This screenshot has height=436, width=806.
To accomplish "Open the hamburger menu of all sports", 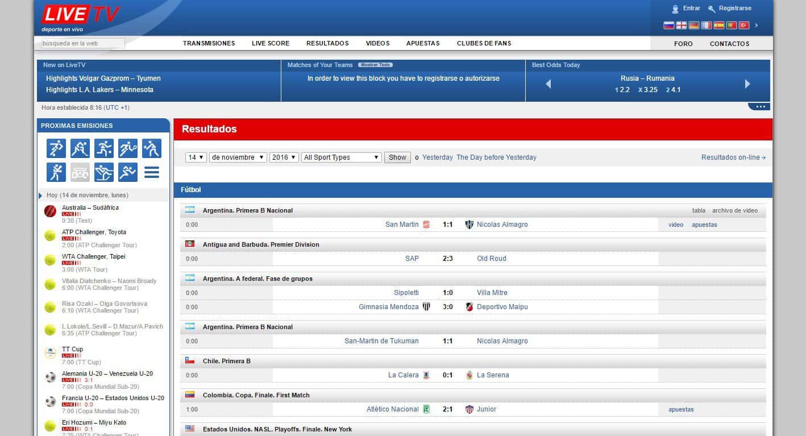I will (x=152, y=172).
